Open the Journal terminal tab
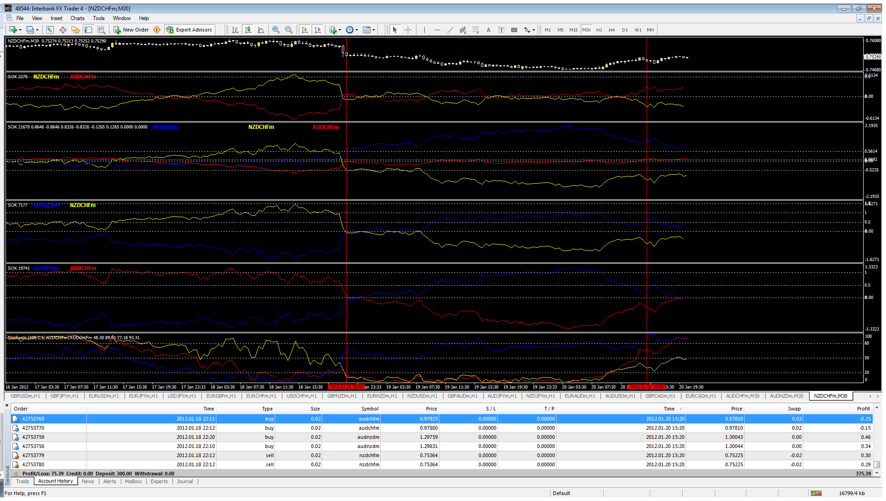Screen dimensions: 886x501 point(185,481)
